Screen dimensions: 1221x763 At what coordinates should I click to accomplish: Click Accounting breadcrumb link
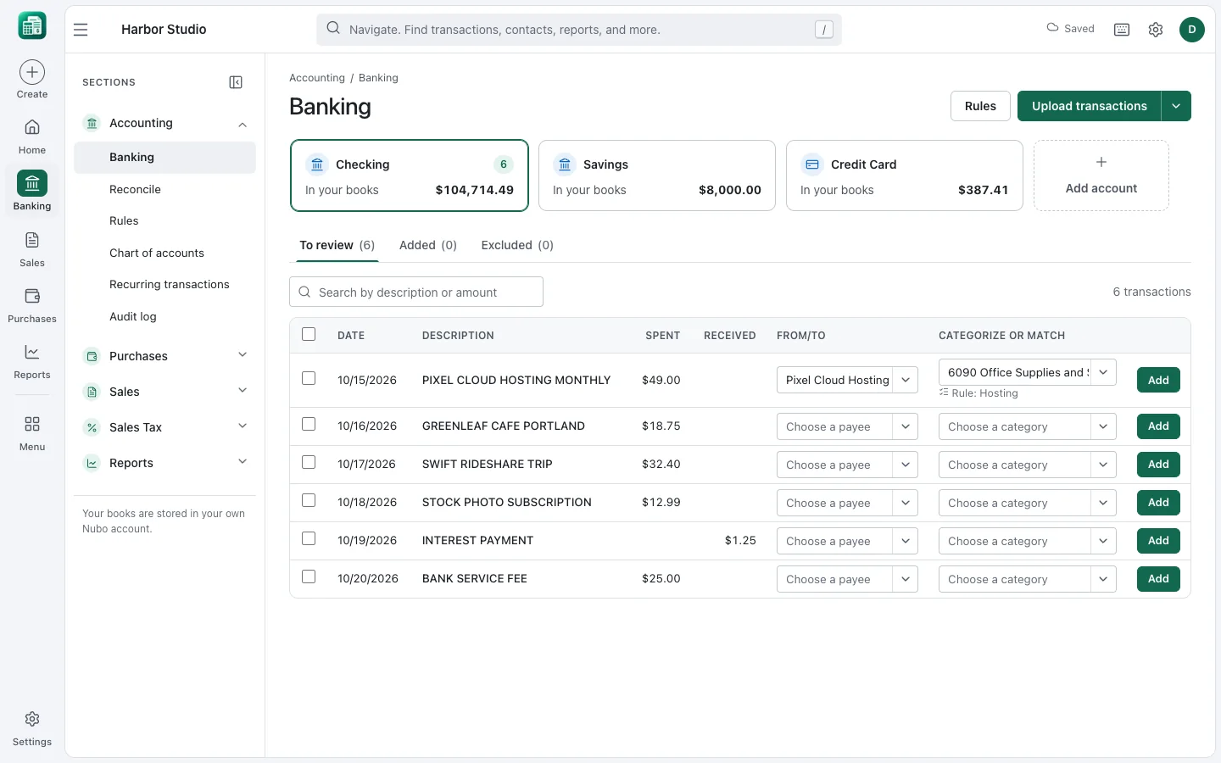(x=317, y=78)
